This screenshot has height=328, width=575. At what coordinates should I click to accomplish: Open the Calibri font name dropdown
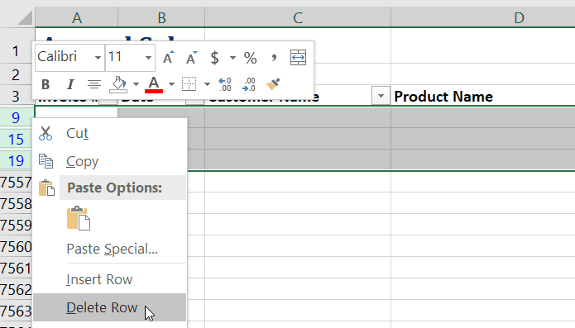(x=98, y=58)
